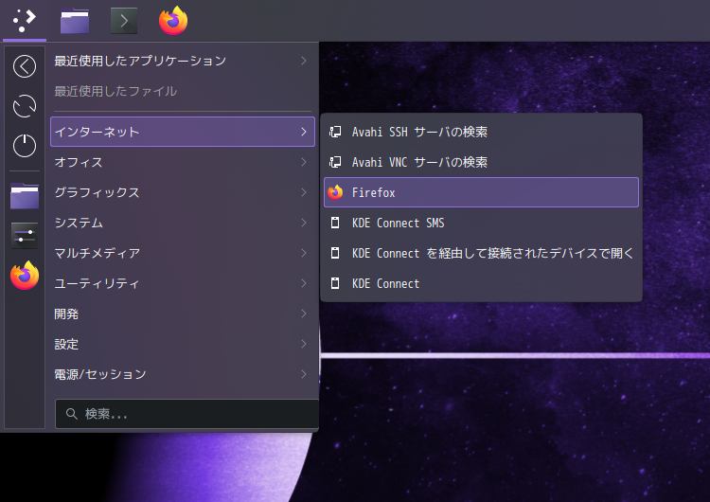Select the 開発 category
The height and width of the screenshot is (502, 710).
[x=183, y=314]
